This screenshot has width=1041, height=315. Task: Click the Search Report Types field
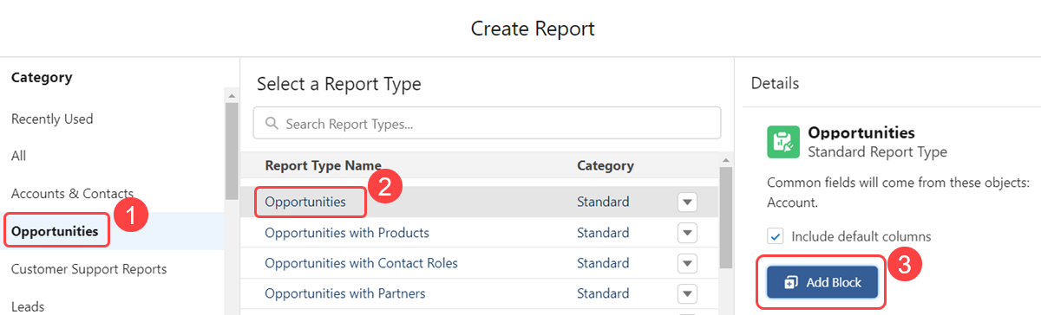pyautogui.click(x=487, y=124)
